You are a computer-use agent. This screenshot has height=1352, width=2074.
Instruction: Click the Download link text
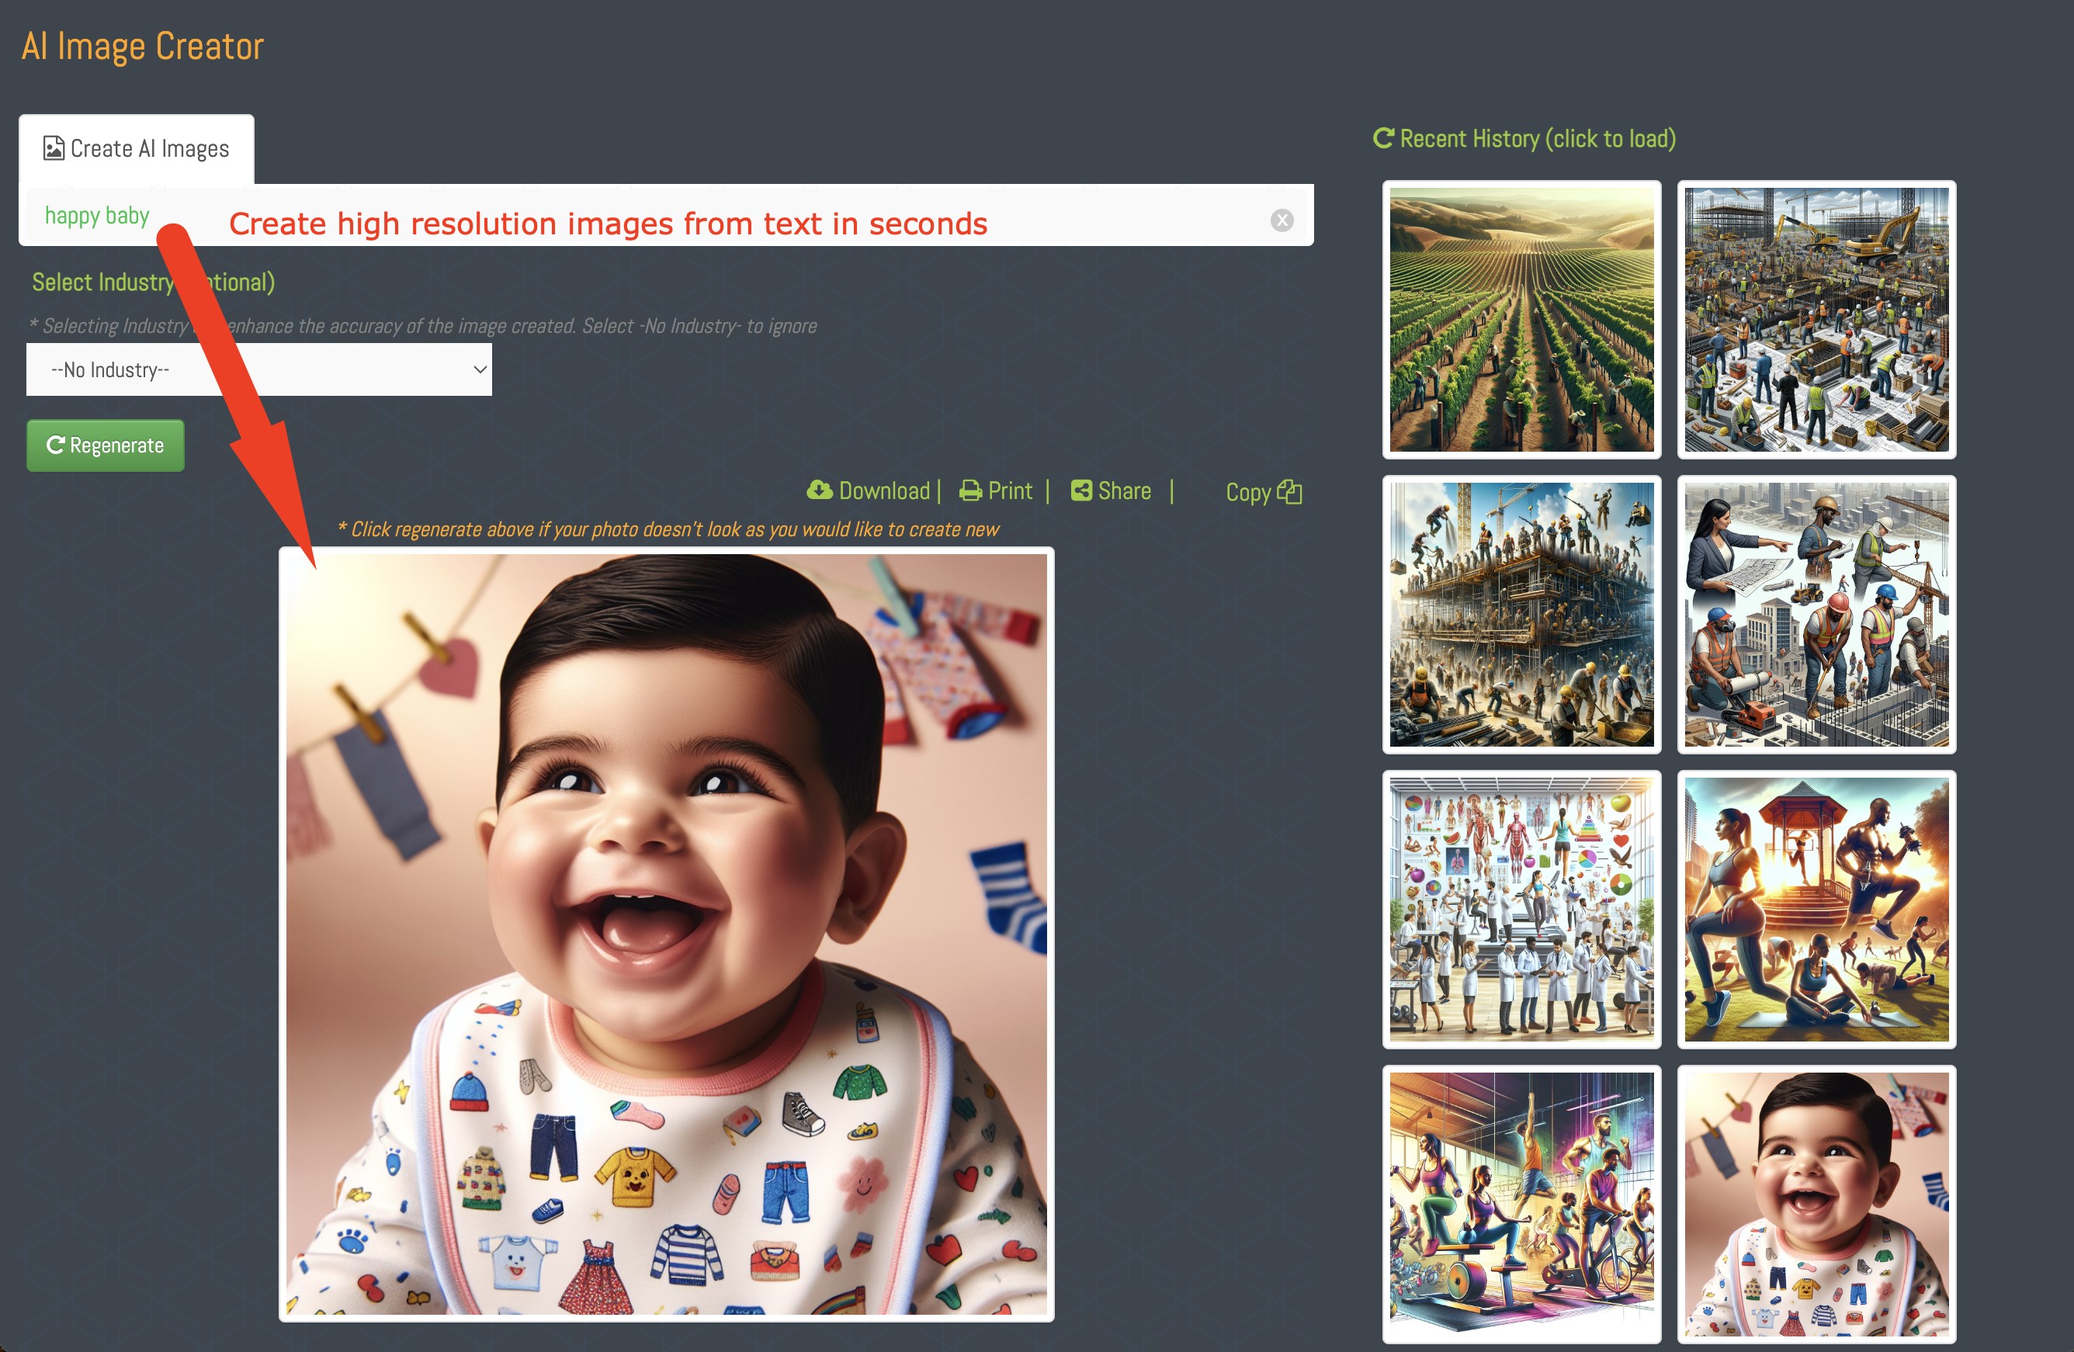point(883,491)
